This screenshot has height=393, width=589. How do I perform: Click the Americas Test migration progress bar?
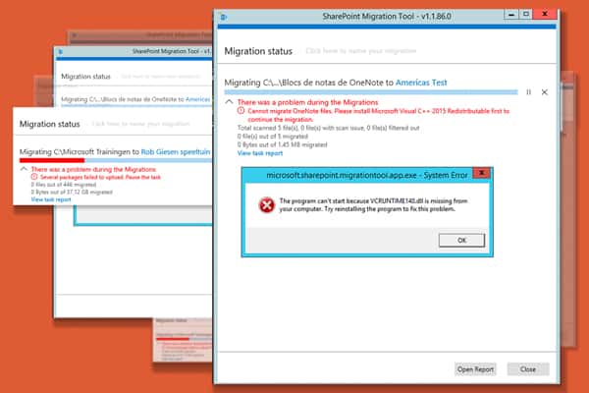pyautogui.click(x=371, y=92)
